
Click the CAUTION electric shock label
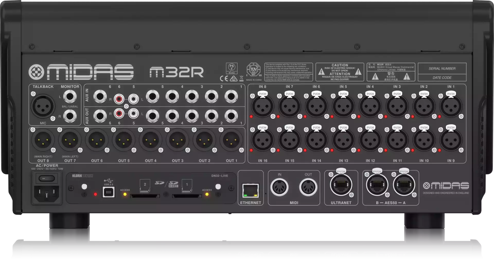[340, 72]
